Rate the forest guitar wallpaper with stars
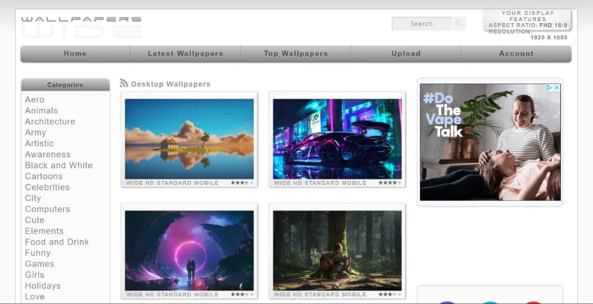Screen dimensions: 593x304 [x=390, y=295]
